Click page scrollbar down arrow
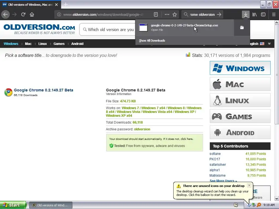 [277, 198]
